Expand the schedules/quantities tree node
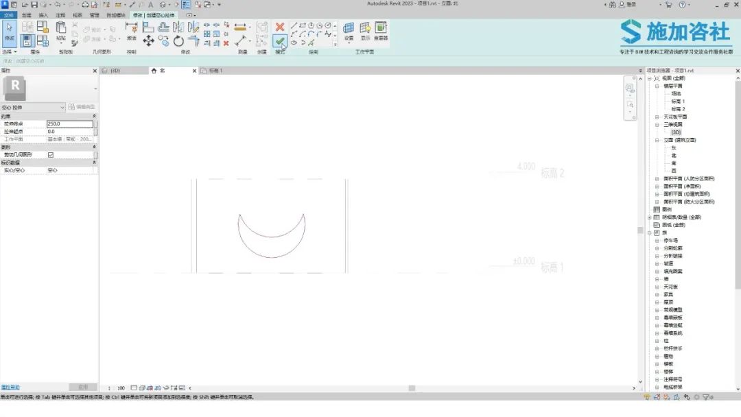 649,217
